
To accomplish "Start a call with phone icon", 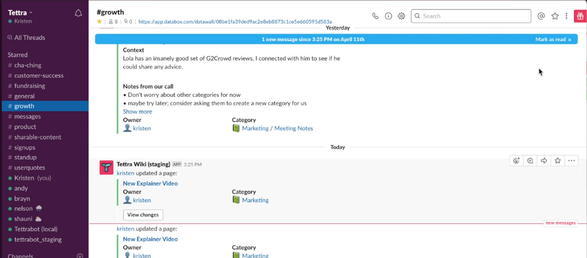I will coord(375,16).
